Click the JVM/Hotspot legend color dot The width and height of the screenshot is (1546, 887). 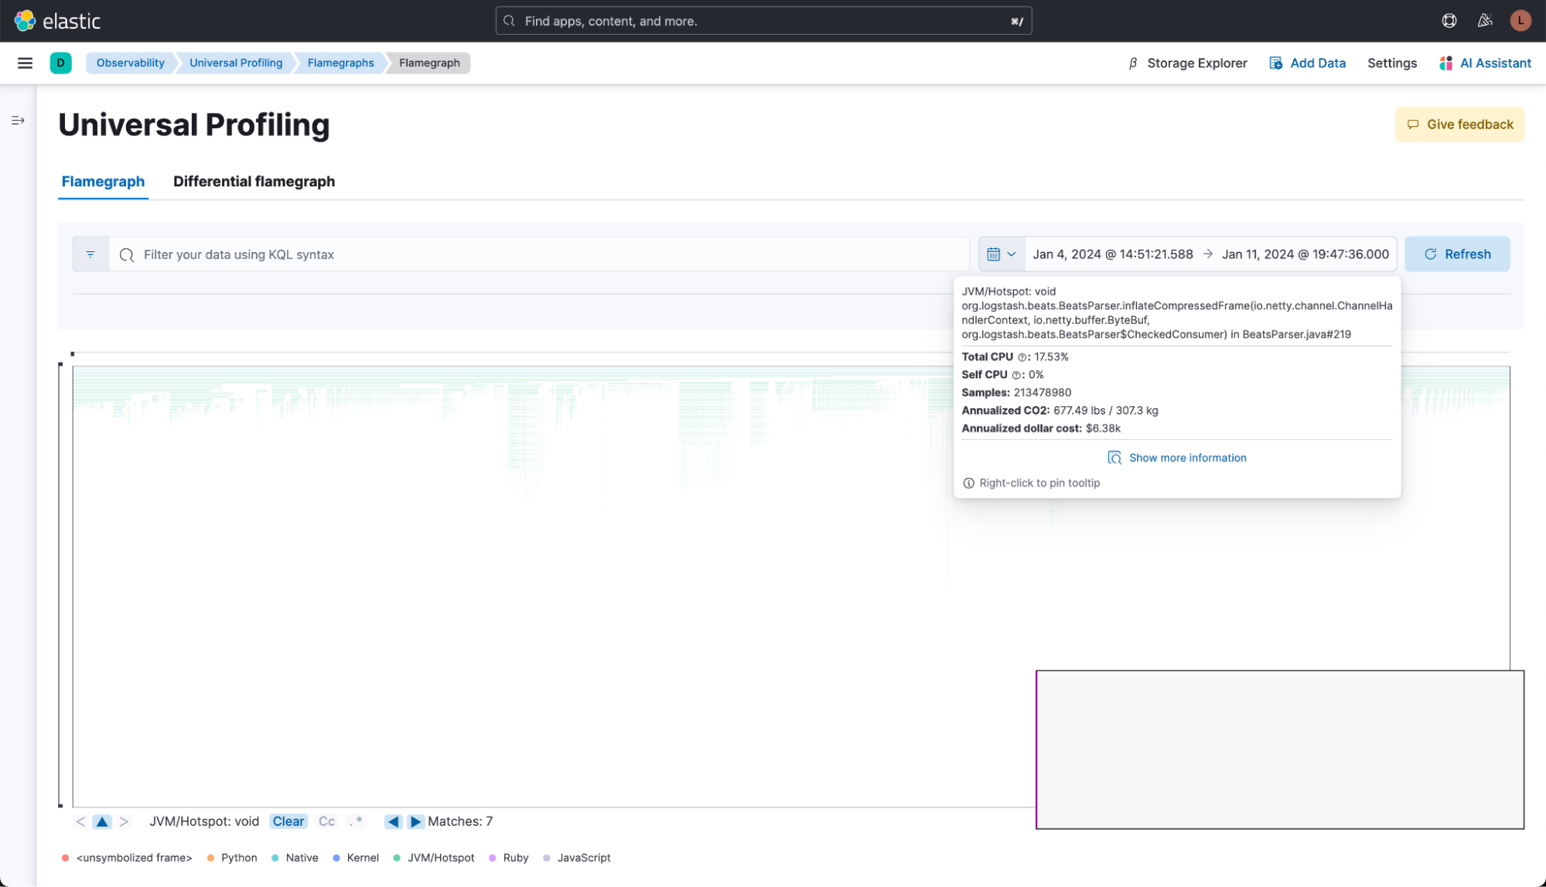coord(397,858)
